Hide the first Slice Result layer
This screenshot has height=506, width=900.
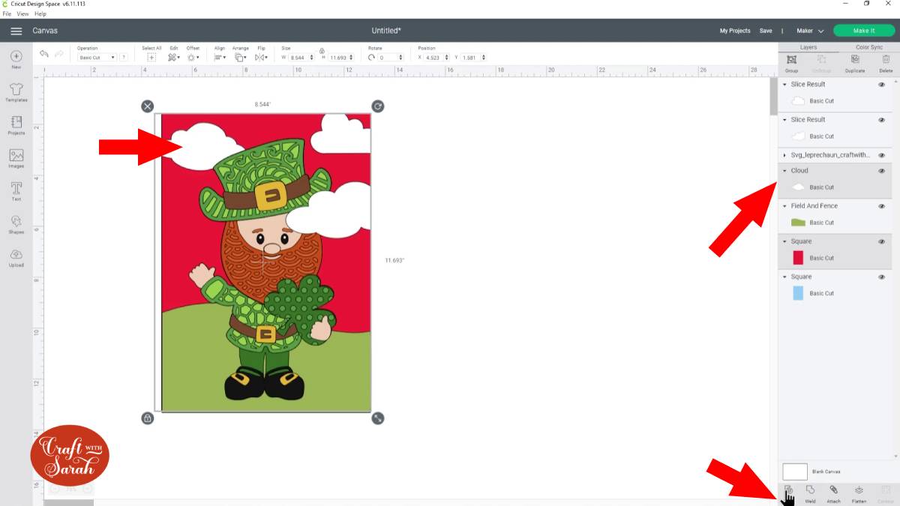click(881, 85)
